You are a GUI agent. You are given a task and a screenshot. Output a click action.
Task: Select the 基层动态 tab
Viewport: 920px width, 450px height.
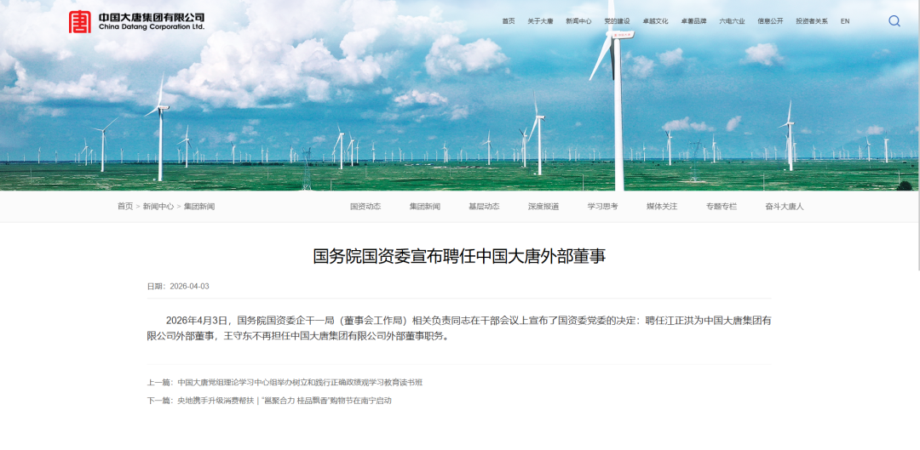click(x=484, y=206)
